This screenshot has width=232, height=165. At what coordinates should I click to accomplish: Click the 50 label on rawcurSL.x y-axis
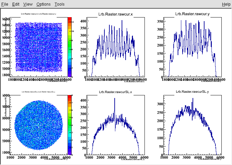(84, 148)
